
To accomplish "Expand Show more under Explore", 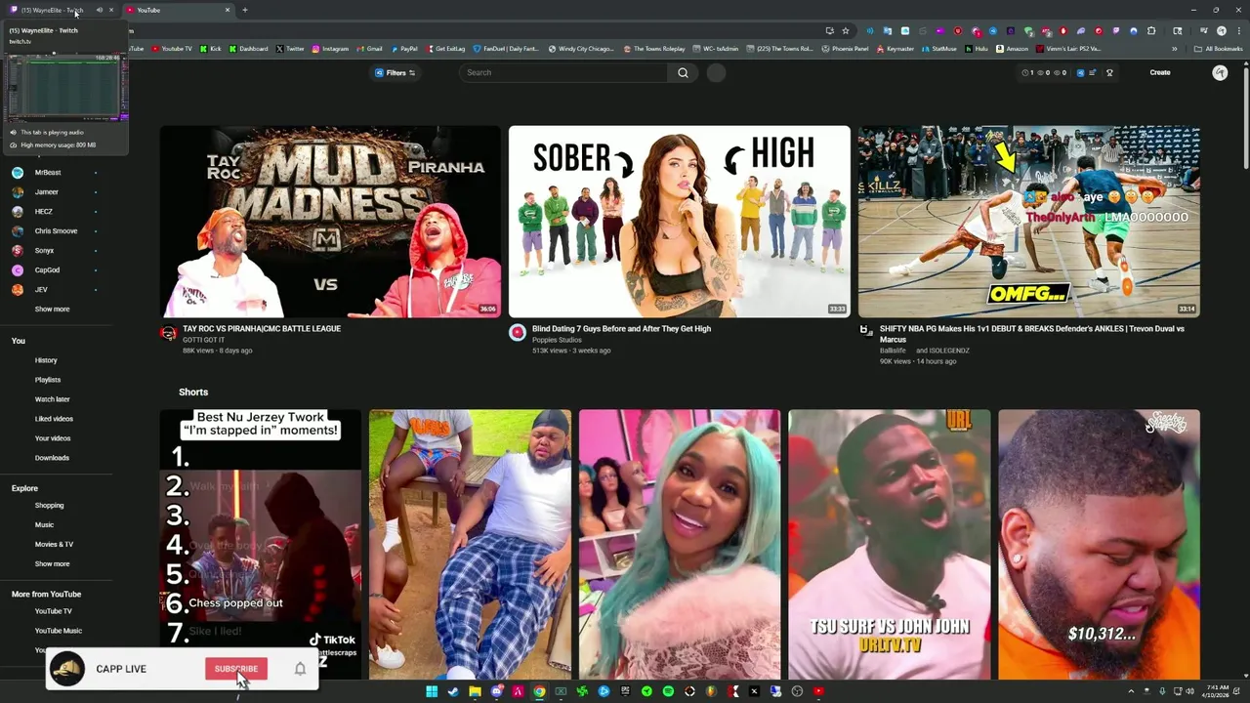I will coord(52,563).
